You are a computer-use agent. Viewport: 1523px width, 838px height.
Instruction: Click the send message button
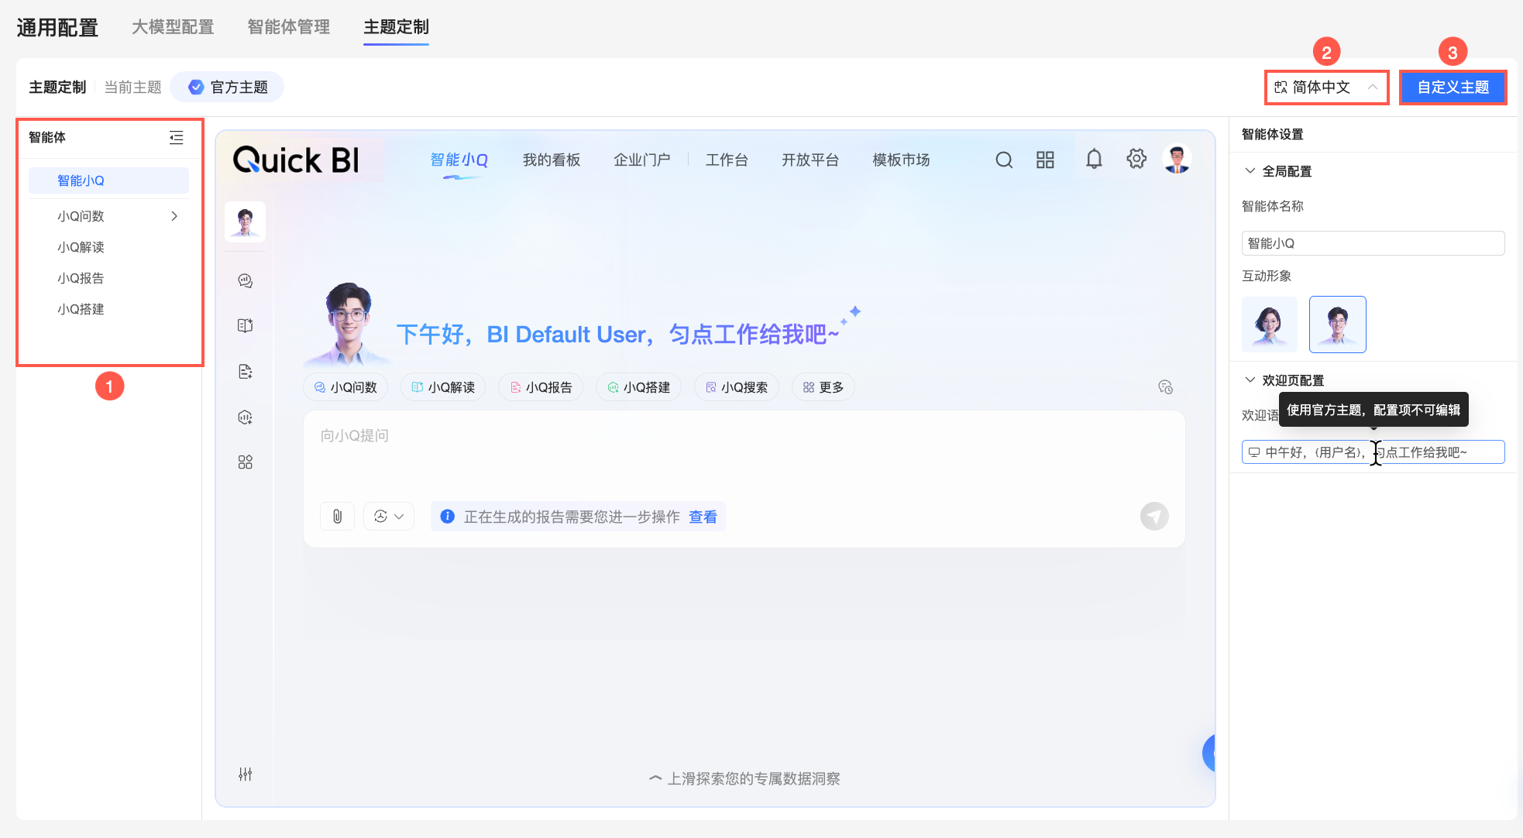click(1154, 516)
